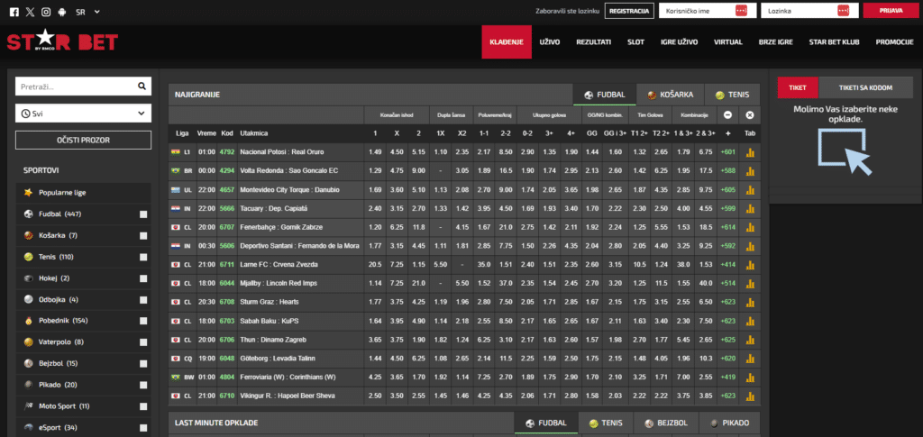Open the Star Bet Klub menu item

coord(834,42)
